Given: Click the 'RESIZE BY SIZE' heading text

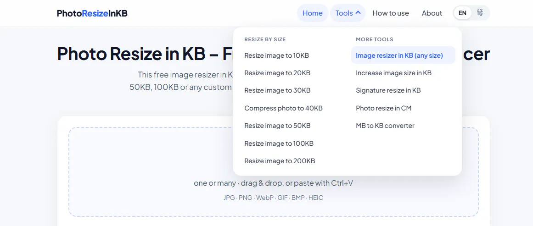Looking at the screenshot, I should [x=265, y=39].
